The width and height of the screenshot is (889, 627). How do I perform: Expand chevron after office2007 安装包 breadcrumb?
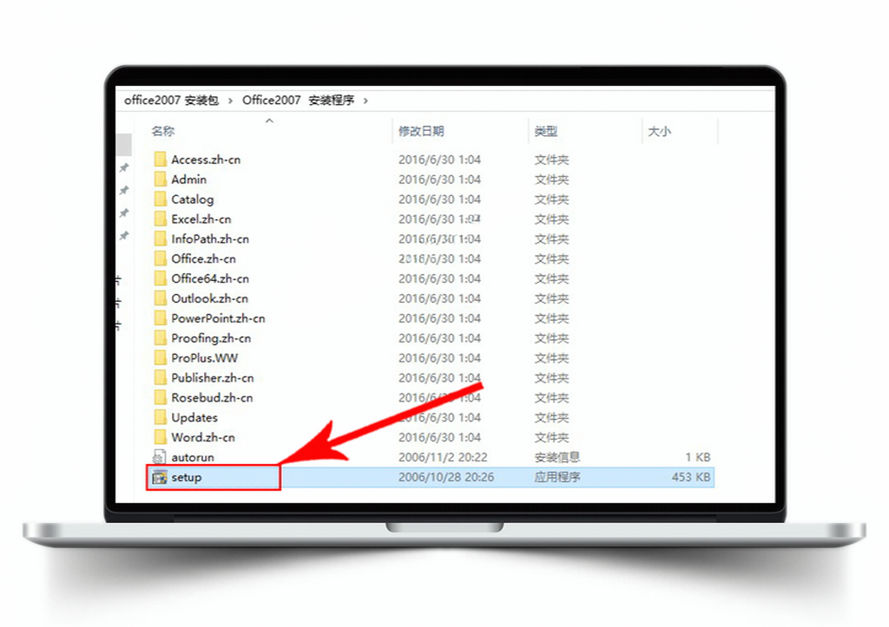coord(230,101)
